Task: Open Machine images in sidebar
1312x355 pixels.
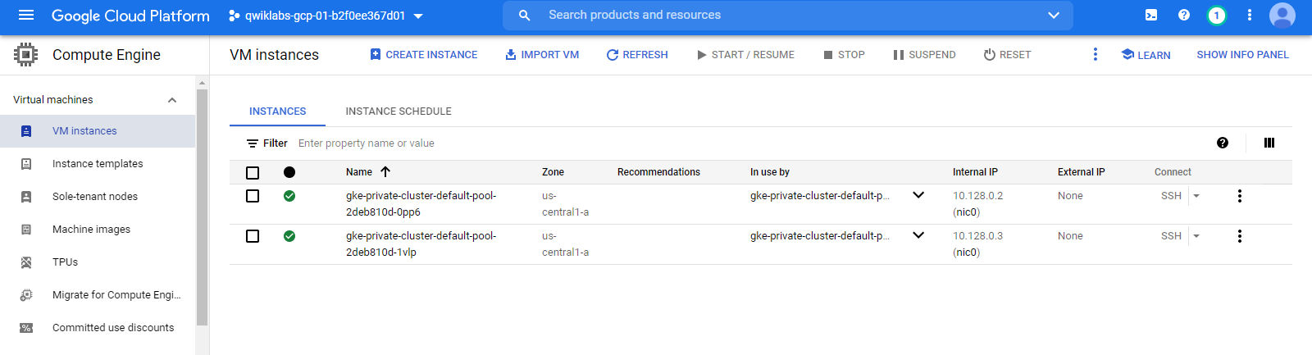Action: 98,230
